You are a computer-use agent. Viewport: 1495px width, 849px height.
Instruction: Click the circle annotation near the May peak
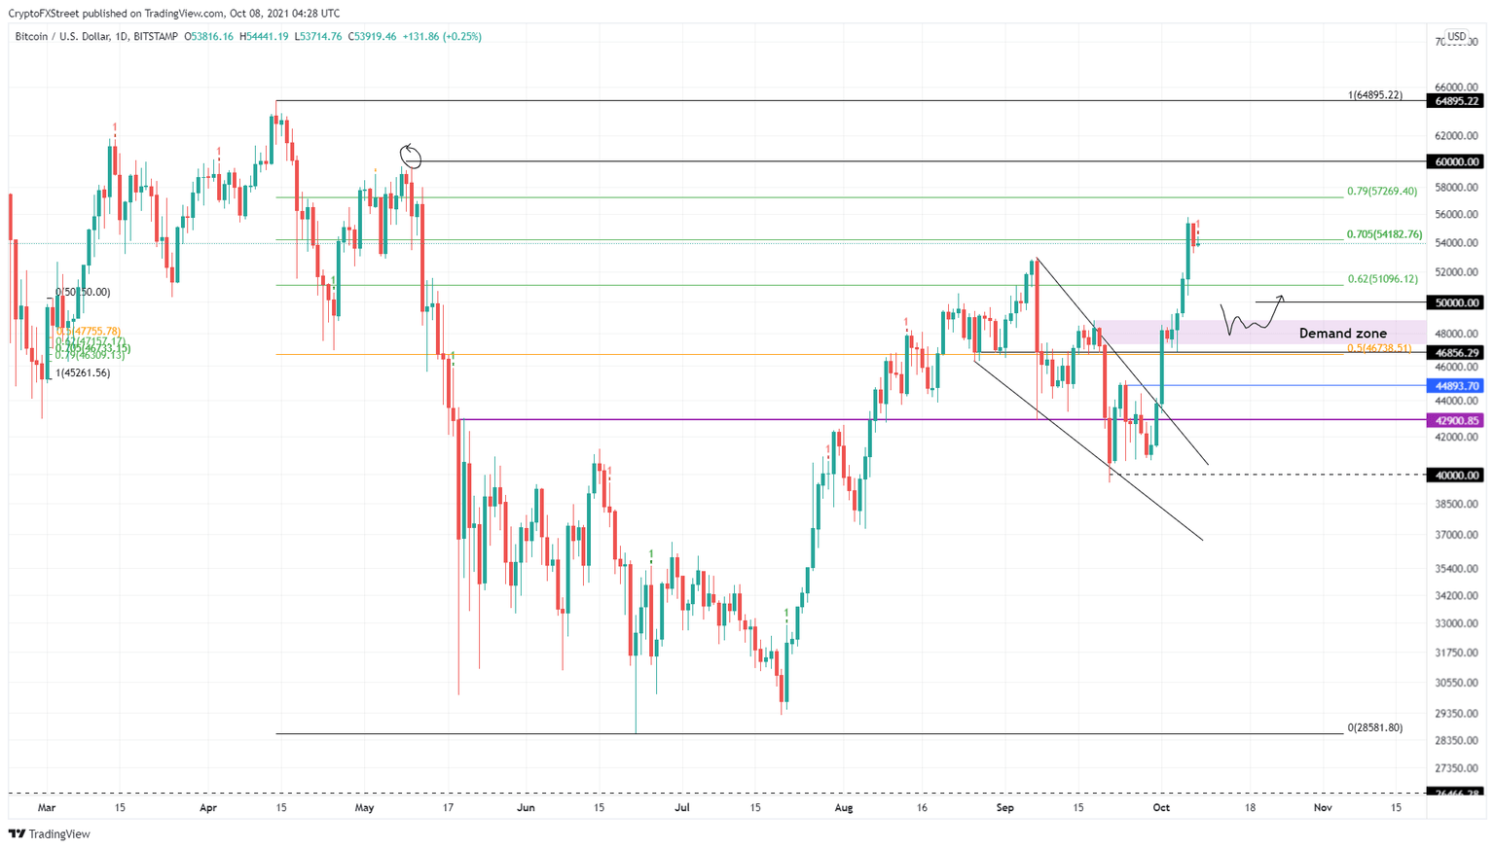click(x=410, y=156)
